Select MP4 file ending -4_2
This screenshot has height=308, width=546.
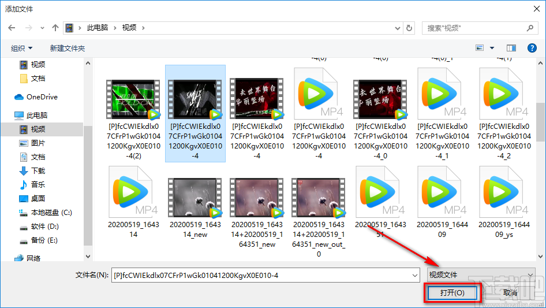[x=504, y=114]
